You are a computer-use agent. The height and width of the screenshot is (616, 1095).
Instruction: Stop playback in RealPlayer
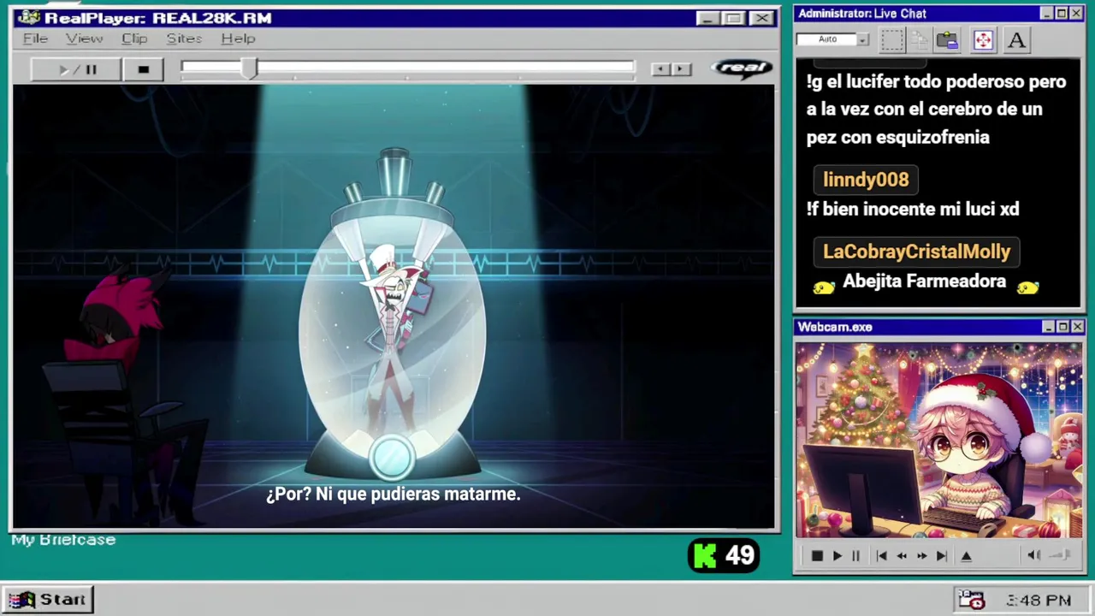[143, 69]
